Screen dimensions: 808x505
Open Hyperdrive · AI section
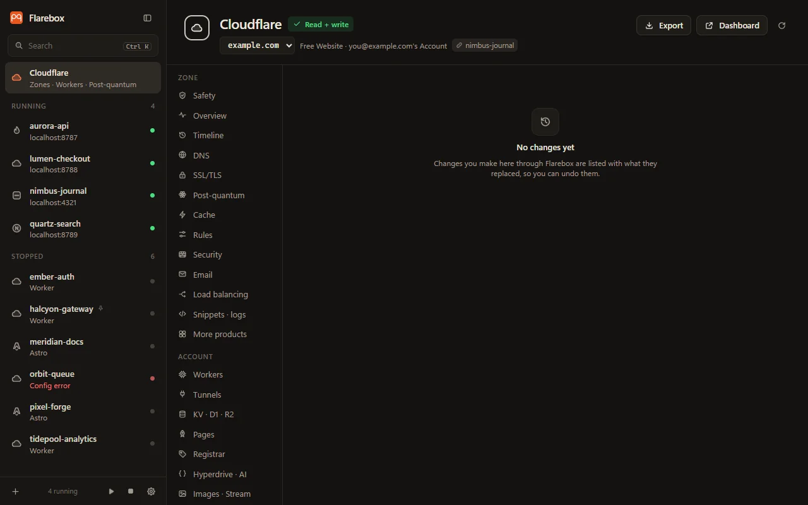(224, 474)
